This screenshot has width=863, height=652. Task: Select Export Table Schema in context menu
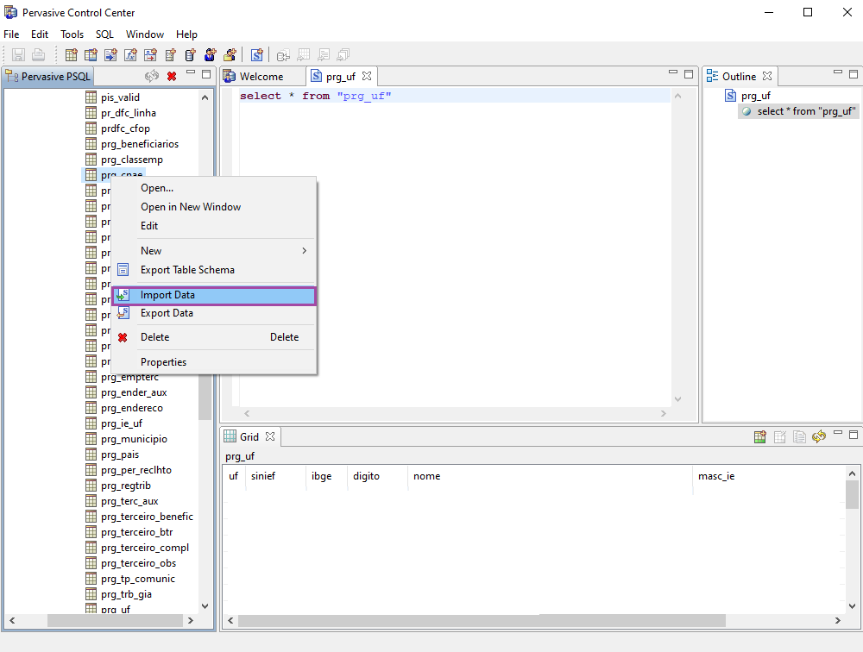click(x=187, y=270)
